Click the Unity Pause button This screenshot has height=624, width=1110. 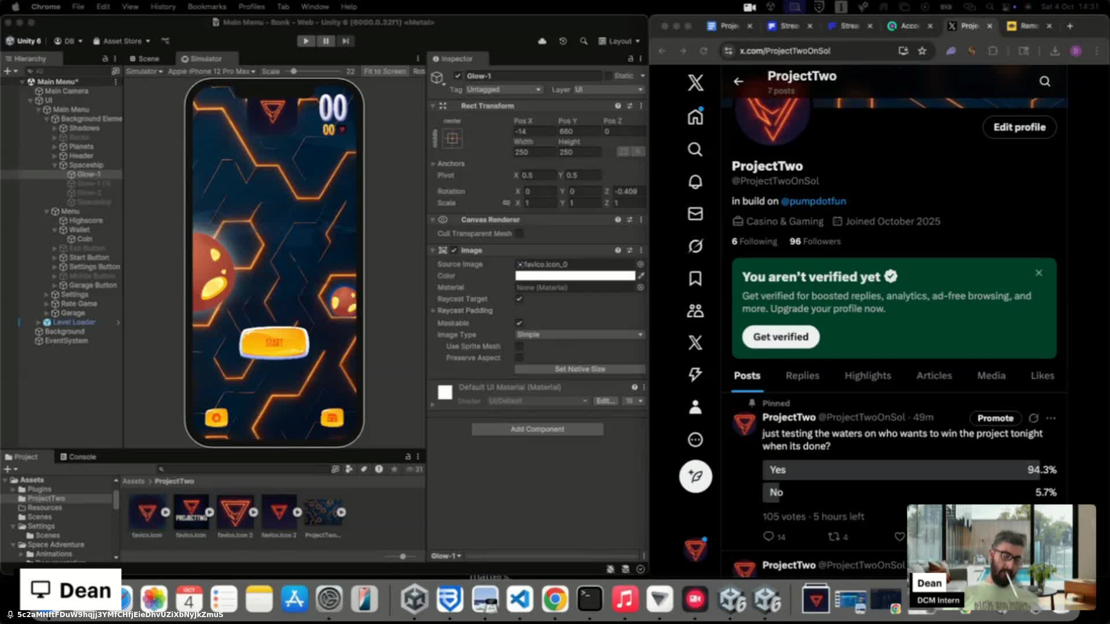[x=325, y=41]
